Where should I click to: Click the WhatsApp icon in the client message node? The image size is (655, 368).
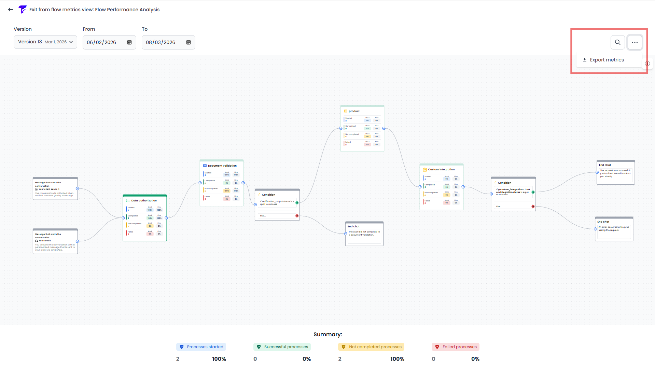(x=36, y=189)
